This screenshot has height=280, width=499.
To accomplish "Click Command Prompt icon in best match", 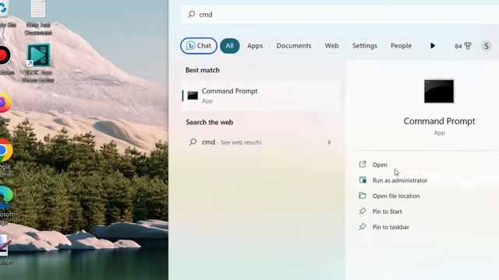I will [x=193, y=96].
